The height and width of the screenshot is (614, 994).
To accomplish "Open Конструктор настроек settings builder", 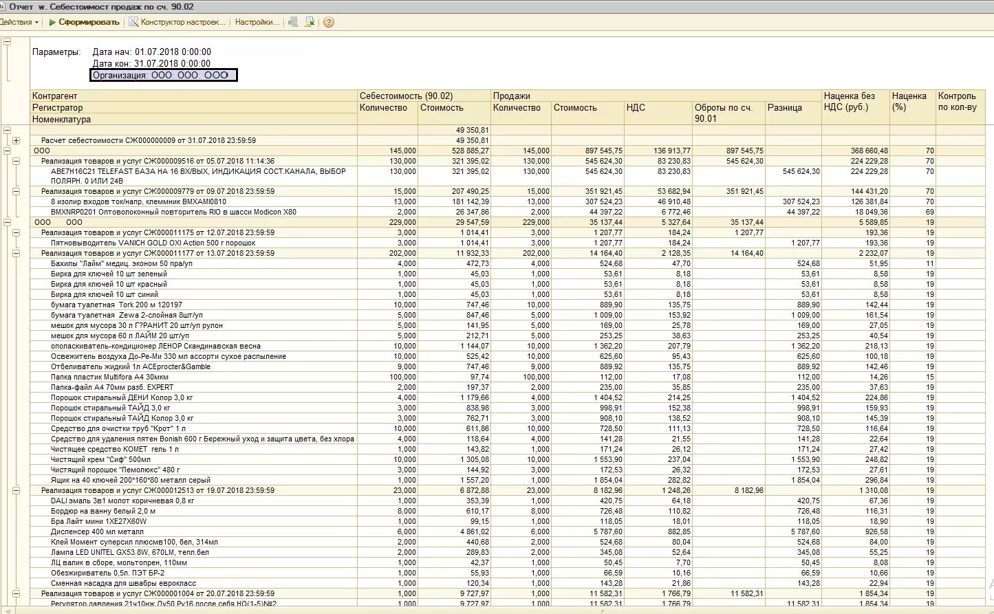I will [177, 22].
